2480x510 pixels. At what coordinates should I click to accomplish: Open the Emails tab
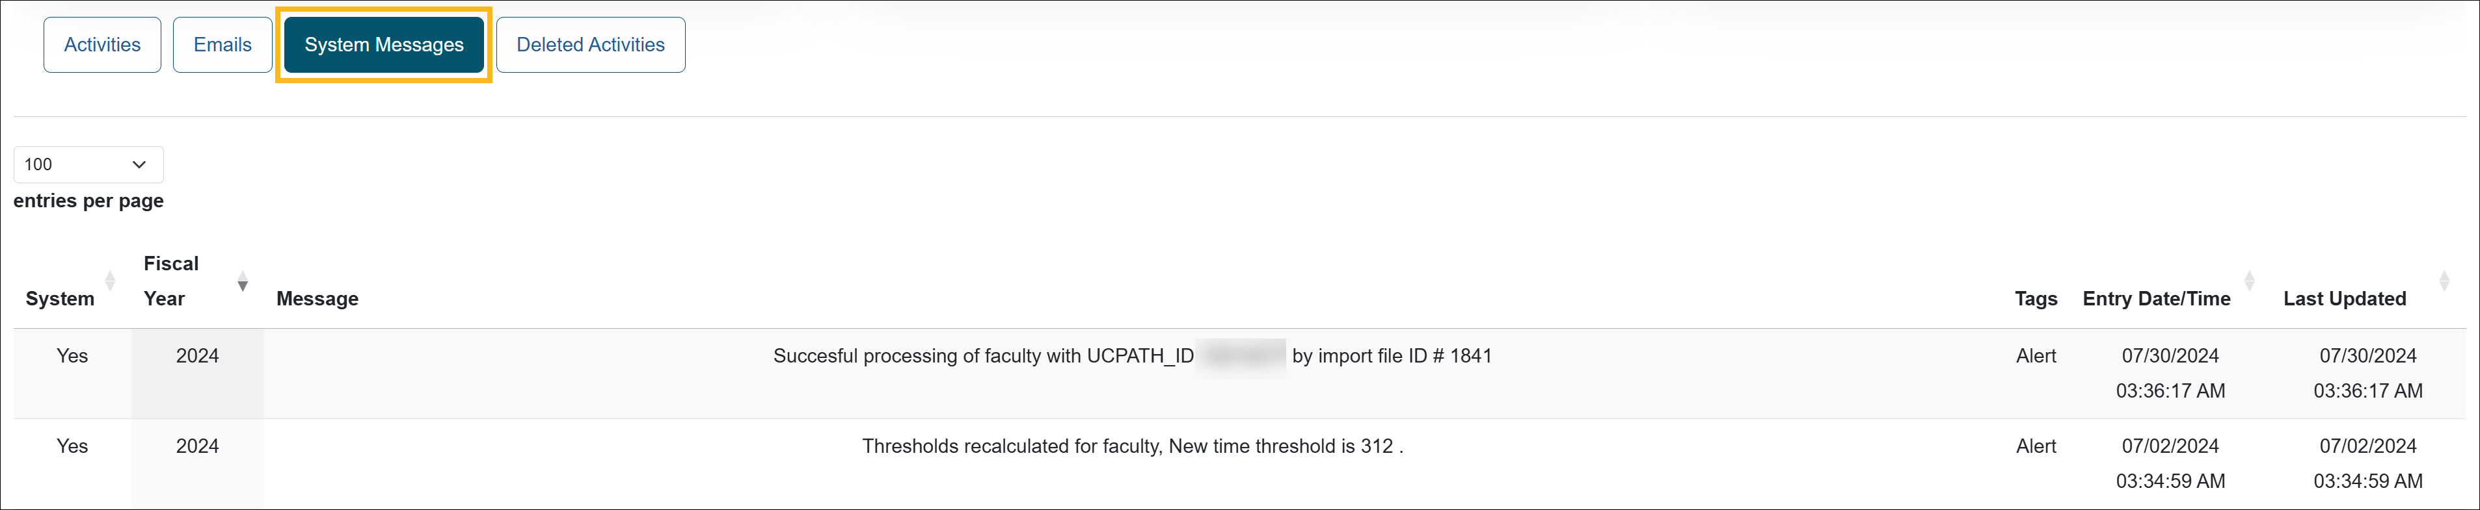click(x=222, y=44)
